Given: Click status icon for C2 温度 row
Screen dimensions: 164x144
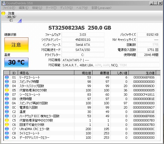Looking at the screenshot, I should 7,112.
